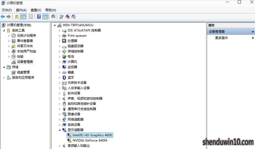This screenshot has width=255, height=149.
Task: Select the 内存技术设备 category
Action: pyautogui.click(x=77, y=83)
